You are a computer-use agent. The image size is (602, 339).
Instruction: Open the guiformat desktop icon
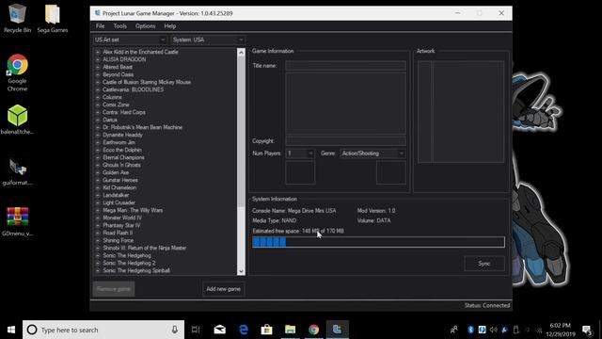pyautogui.click(x=17, y=171)
